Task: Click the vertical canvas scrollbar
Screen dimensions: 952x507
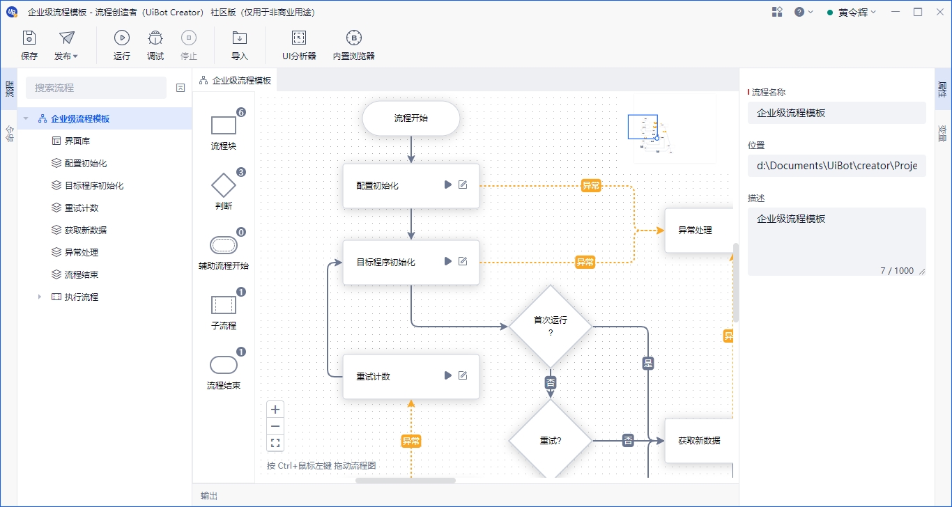Action: point(736,282)
